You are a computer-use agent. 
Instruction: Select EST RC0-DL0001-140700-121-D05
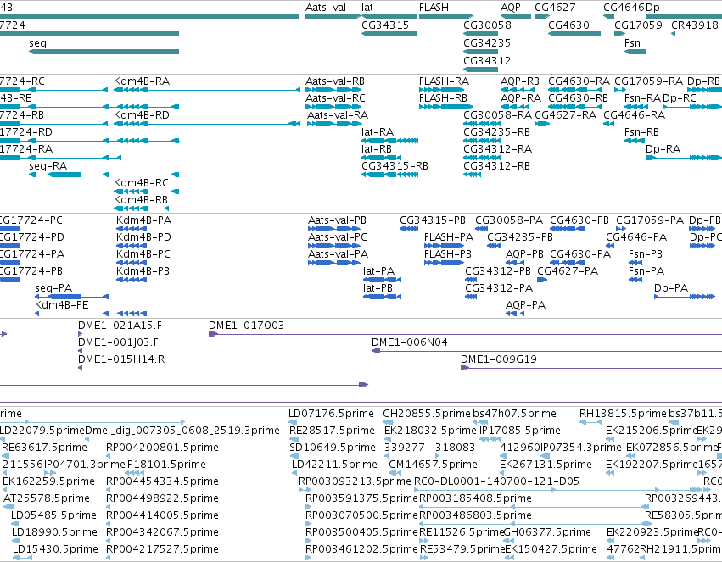[559, 490]
